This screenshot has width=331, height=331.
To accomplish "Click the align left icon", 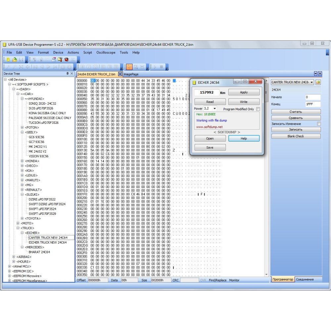I will click(x=103, y=67).
